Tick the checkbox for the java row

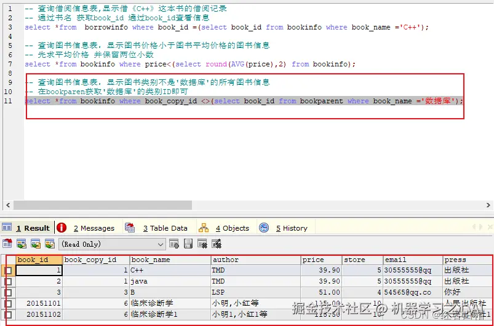pos(8,281)
